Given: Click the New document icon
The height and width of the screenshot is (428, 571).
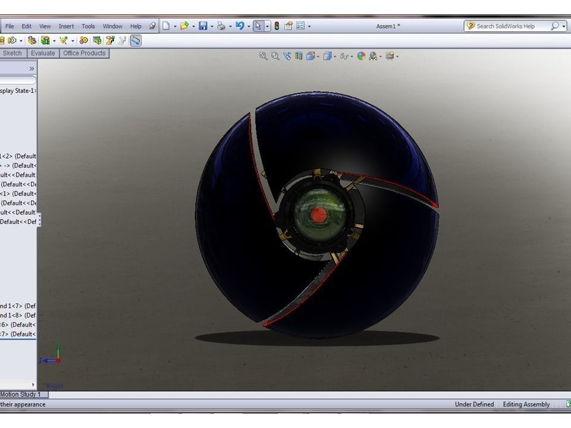Looking at the screenshot, I should point(166,26).
